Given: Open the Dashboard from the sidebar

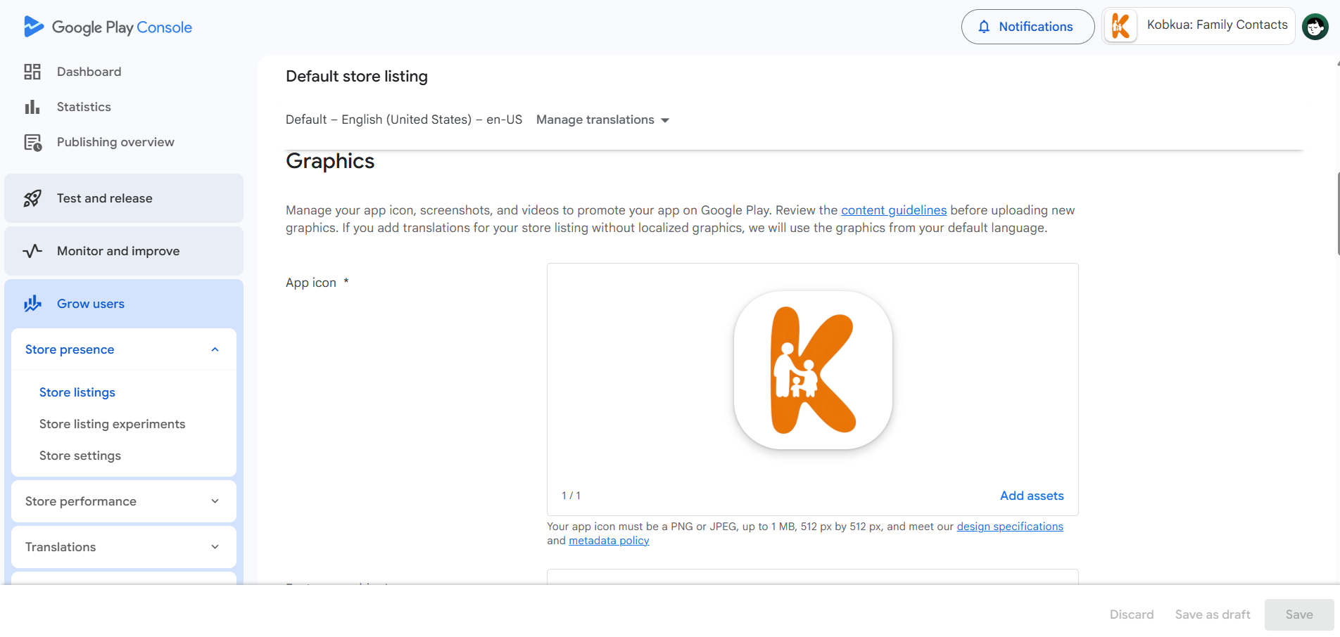Looking at the screenshot, I should coord(89,71).
